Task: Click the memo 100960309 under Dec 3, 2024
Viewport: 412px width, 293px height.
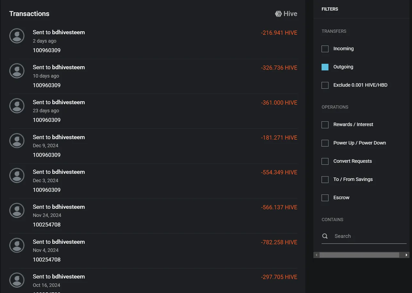Action: pyautogui.click(x=47, y=190)
